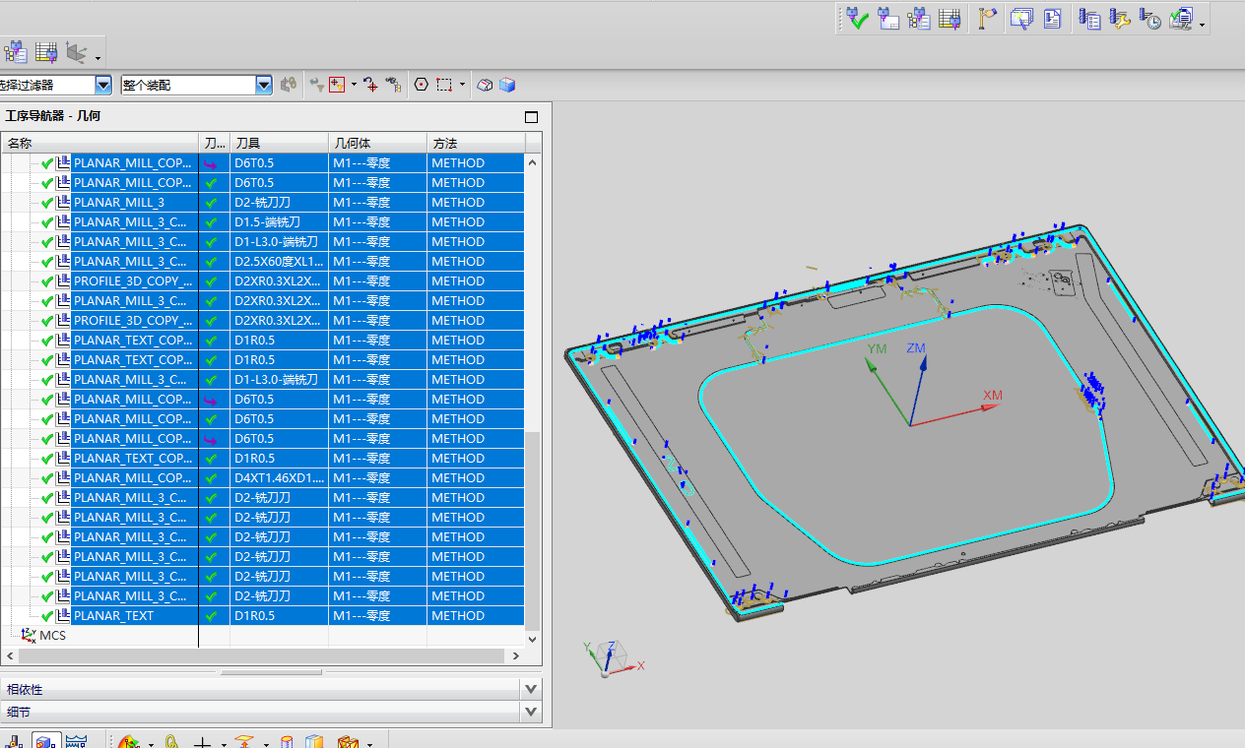Click the tool path clock report icon

pos(1150,19)
